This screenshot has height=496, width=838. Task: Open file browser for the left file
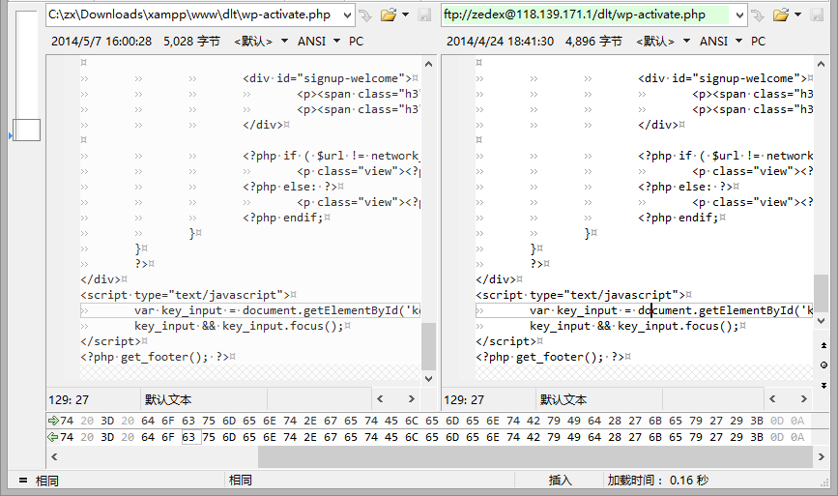[389, 15]
